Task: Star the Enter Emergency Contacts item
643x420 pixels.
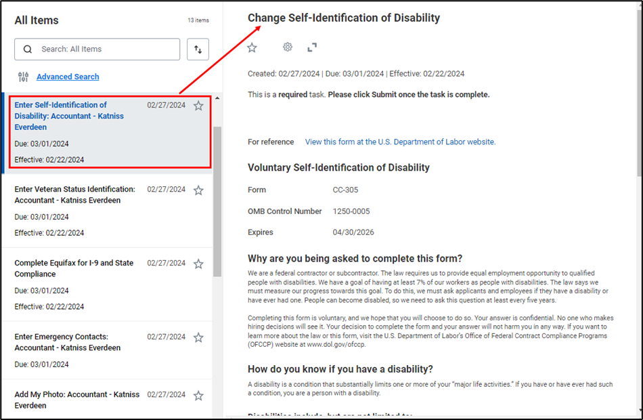Action: (x=198, y=337)
